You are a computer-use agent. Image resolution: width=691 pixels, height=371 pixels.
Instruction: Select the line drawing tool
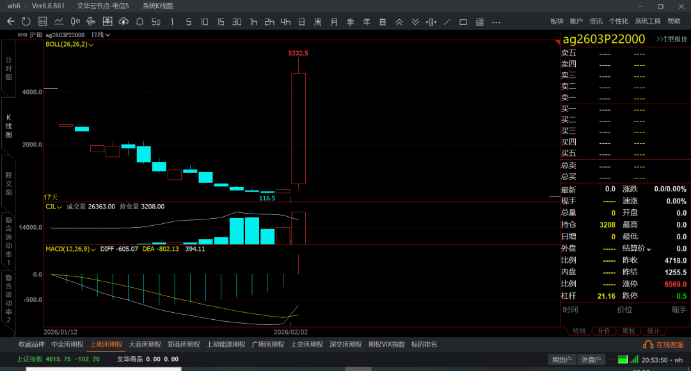447,22
